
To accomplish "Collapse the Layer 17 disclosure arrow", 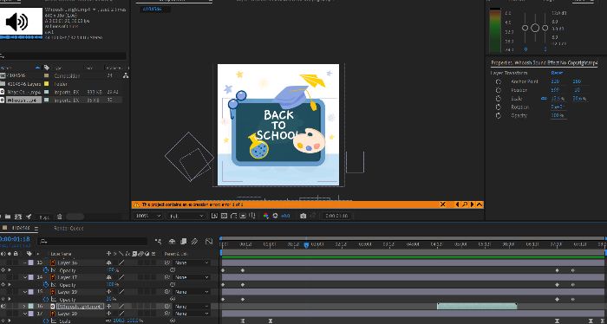I will 25,277.
